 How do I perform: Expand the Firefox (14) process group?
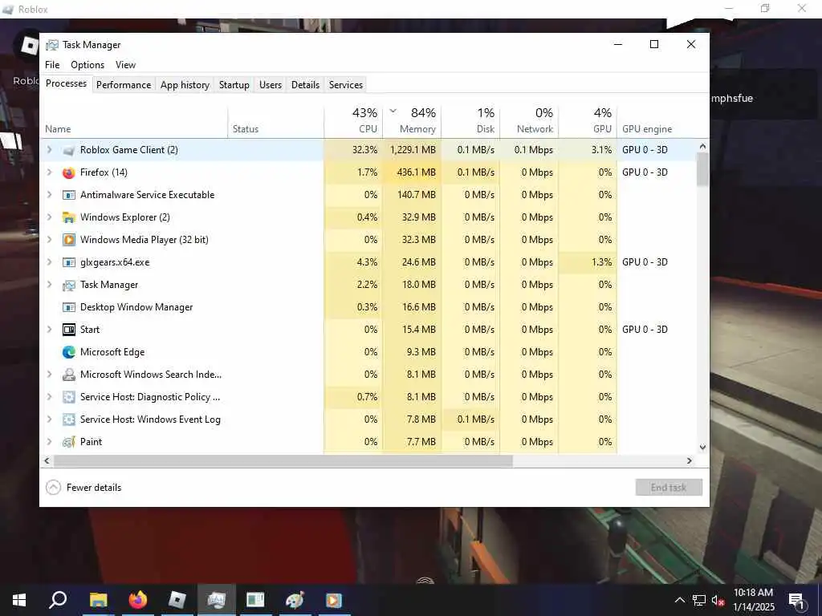point(49,172)
